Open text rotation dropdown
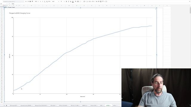Image resolution: width=191 pixels, height=107 pixels. (x=93, y=1)
